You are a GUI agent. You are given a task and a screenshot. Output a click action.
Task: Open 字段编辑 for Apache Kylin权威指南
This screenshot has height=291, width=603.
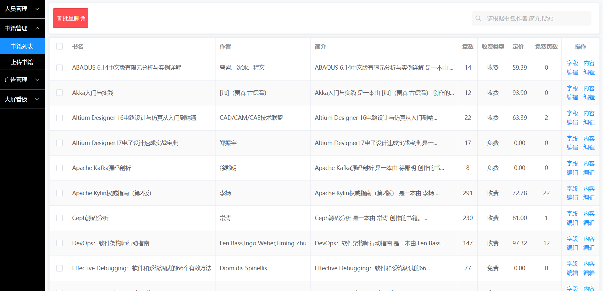pyautogui.click(x=572, y=193)
